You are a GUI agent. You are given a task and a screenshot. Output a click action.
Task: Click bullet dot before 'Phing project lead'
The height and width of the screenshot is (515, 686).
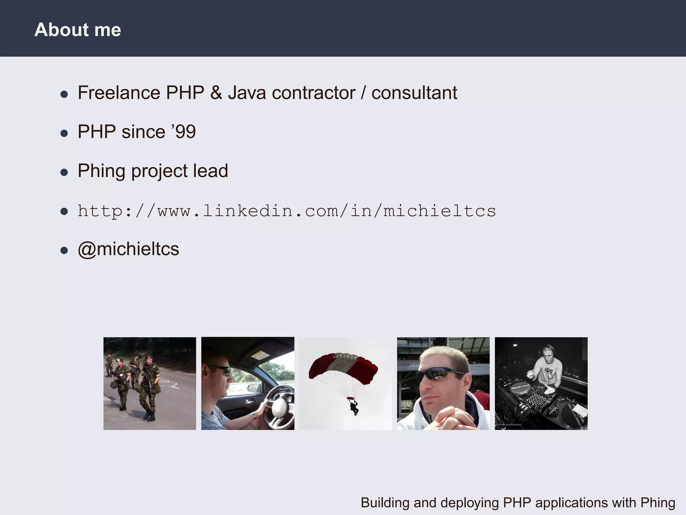click(64, 172)
